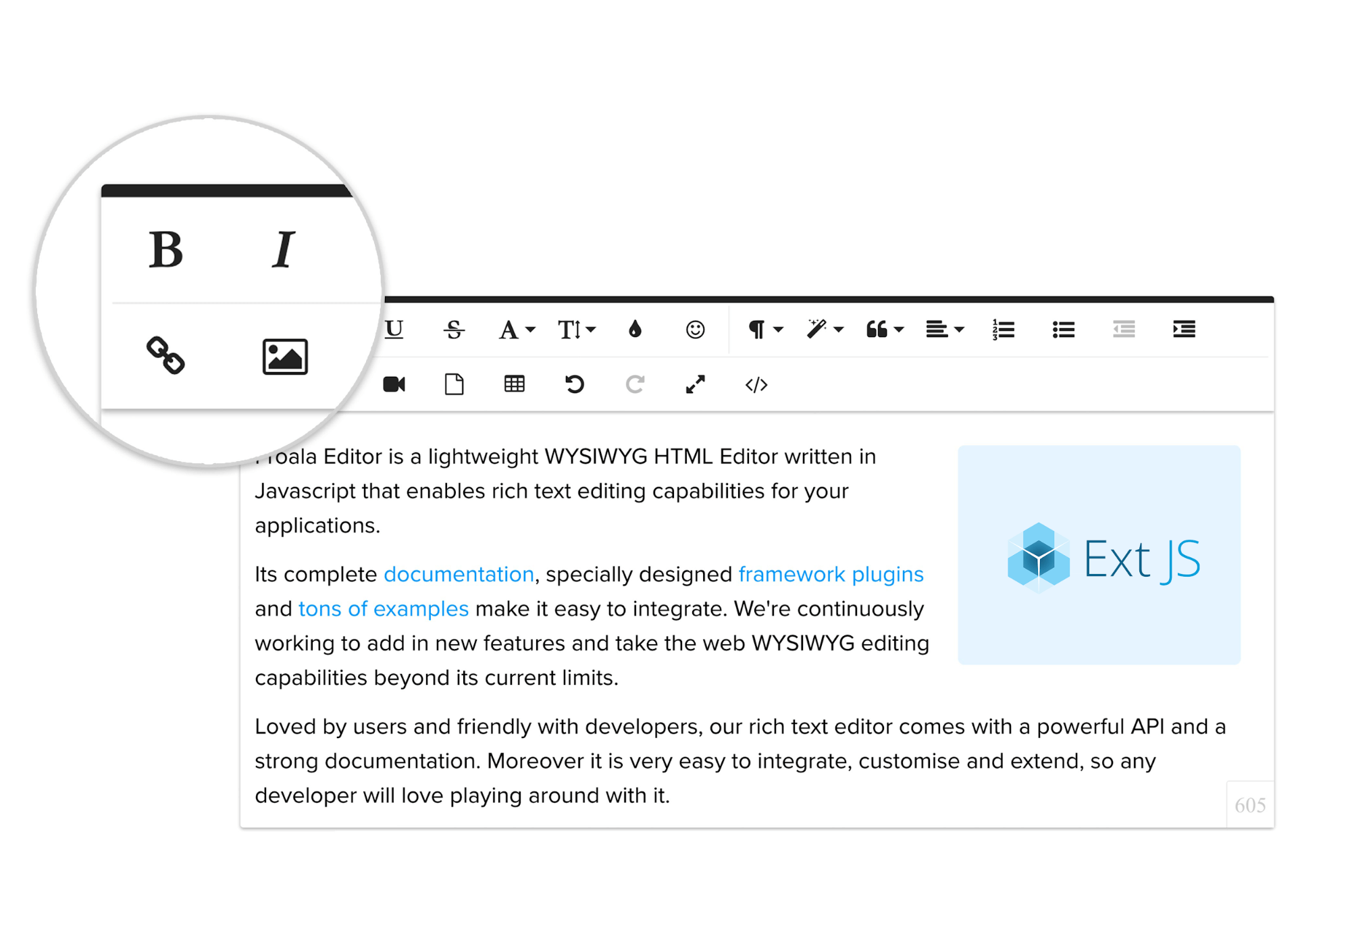The width and height of the screenshot is (1350, 938).
Task: Open the Font Size dropdown
Action: tap(576, 330)
